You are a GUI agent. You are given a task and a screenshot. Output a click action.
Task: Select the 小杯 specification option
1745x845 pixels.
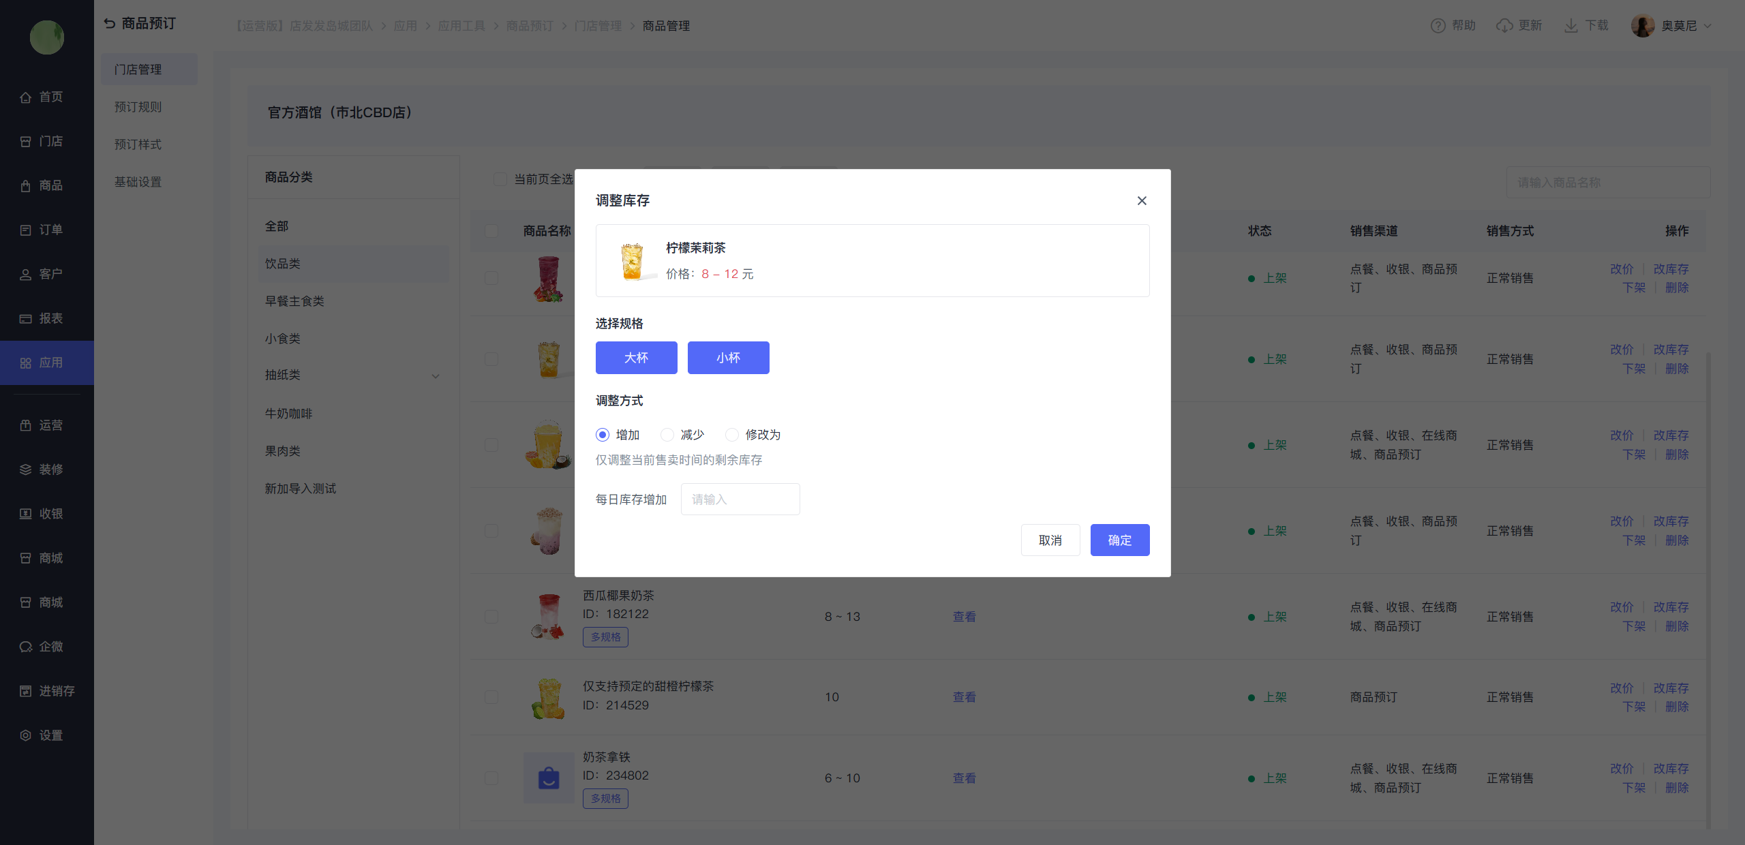click(728, 358)
